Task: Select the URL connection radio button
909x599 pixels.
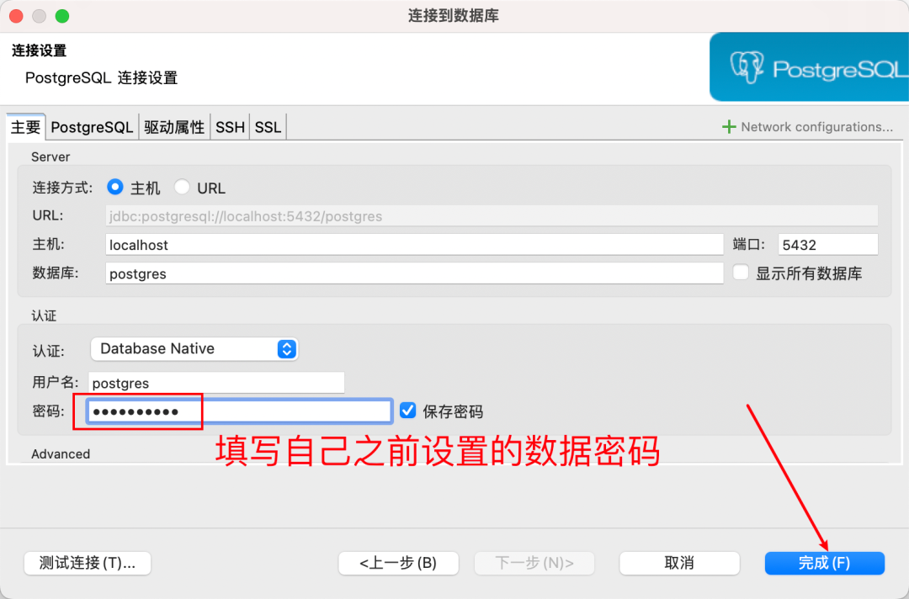Action: (182, 187)
